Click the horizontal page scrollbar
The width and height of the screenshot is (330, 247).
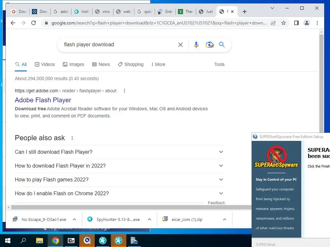[x=131, y=207]
